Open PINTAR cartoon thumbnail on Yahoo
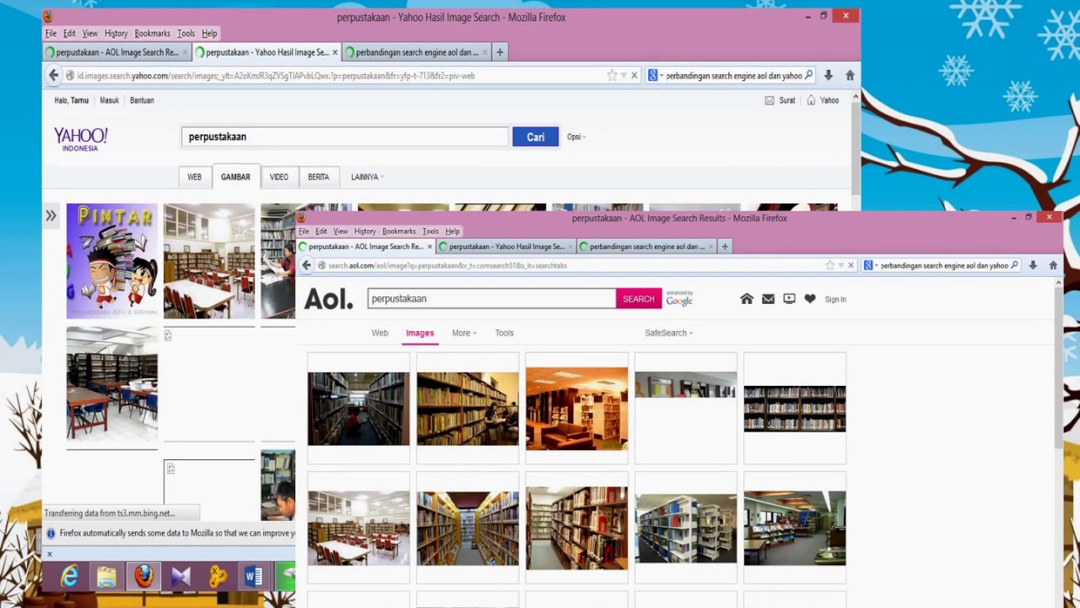 pos(112,261)
